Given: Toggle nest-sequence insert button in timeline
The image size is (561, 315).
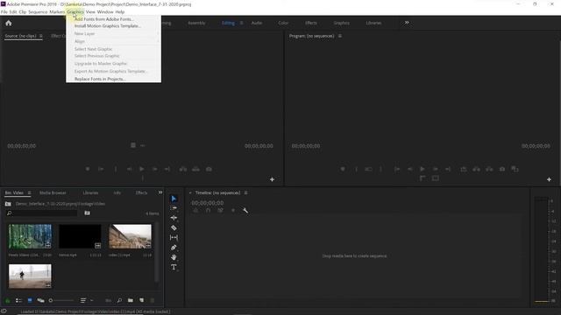Looking at the screenshot, I should (195, 210).
